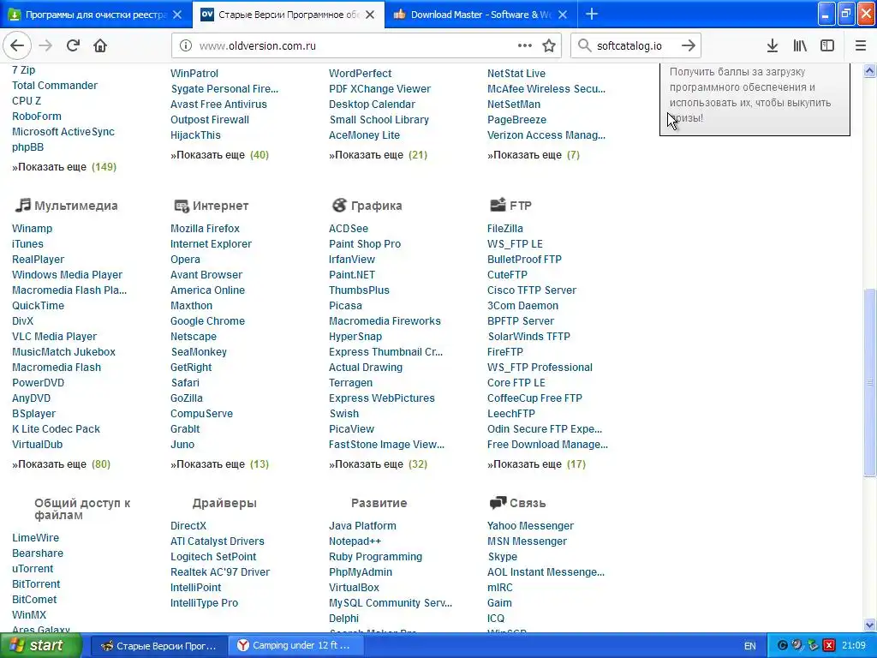Open the library bookmarks icon

800,46
